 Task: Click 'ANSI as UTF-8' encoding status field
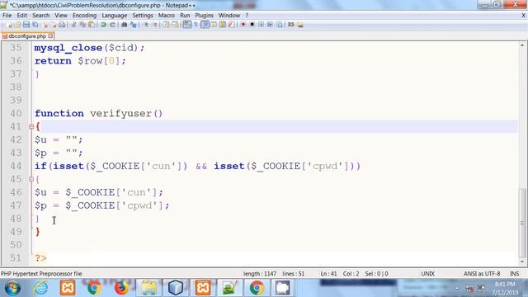482,274
